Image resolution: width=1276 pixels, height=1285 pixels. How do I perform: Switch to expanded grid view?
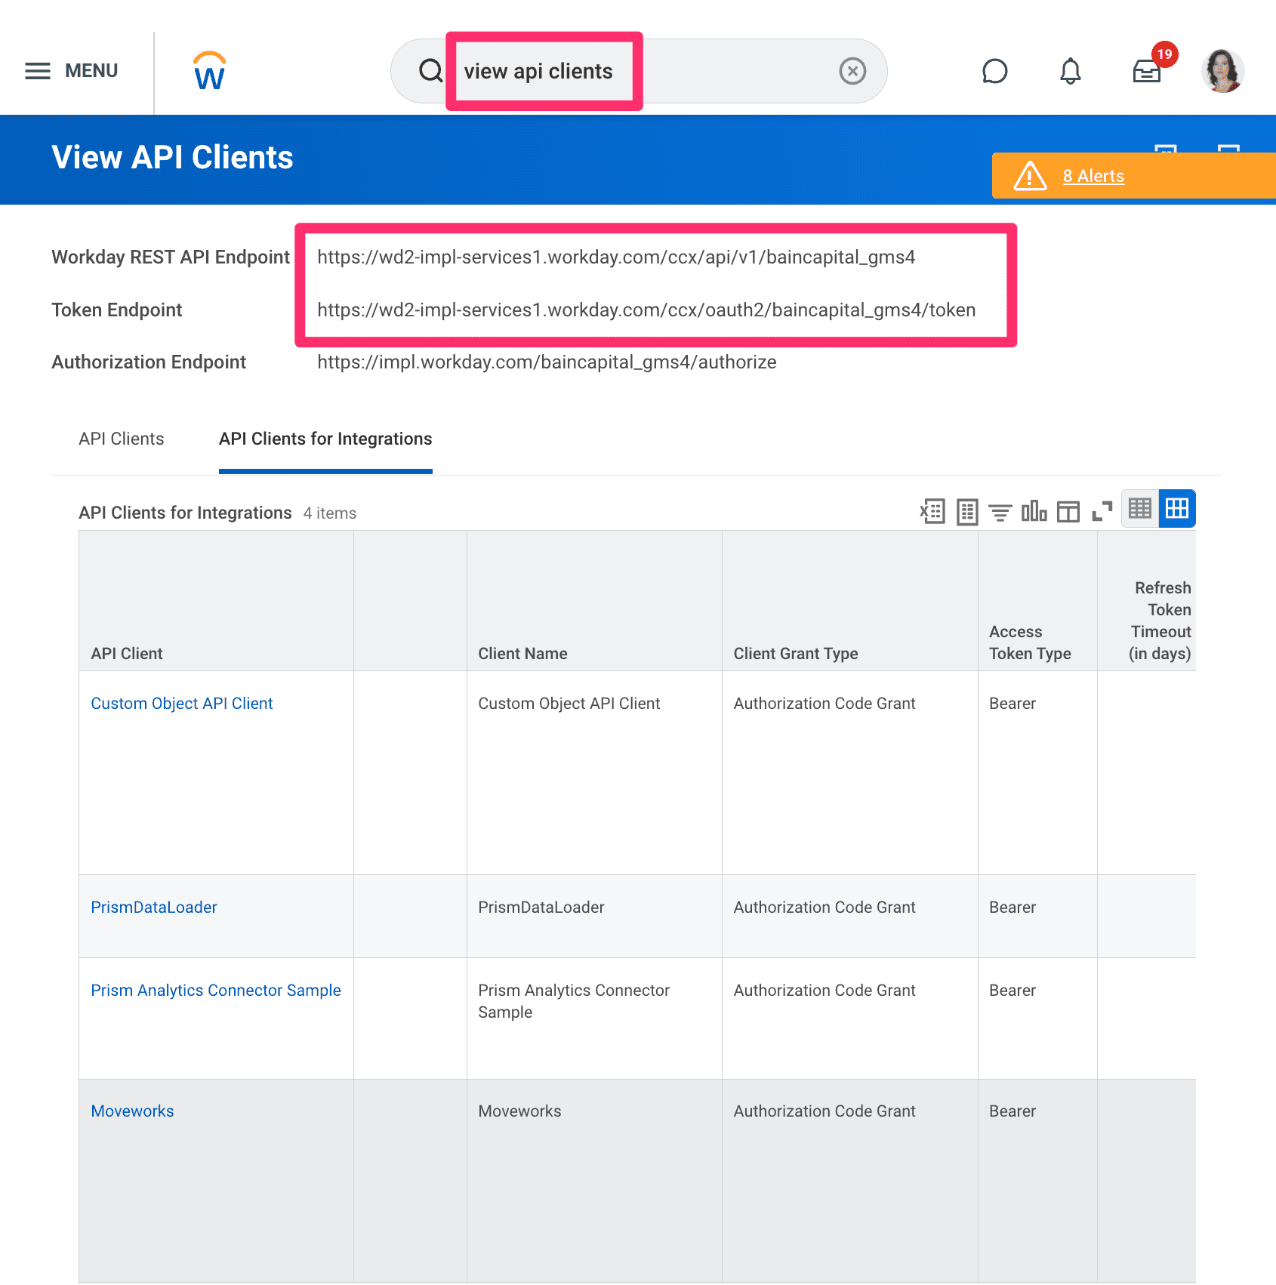tap(1177, 509)
